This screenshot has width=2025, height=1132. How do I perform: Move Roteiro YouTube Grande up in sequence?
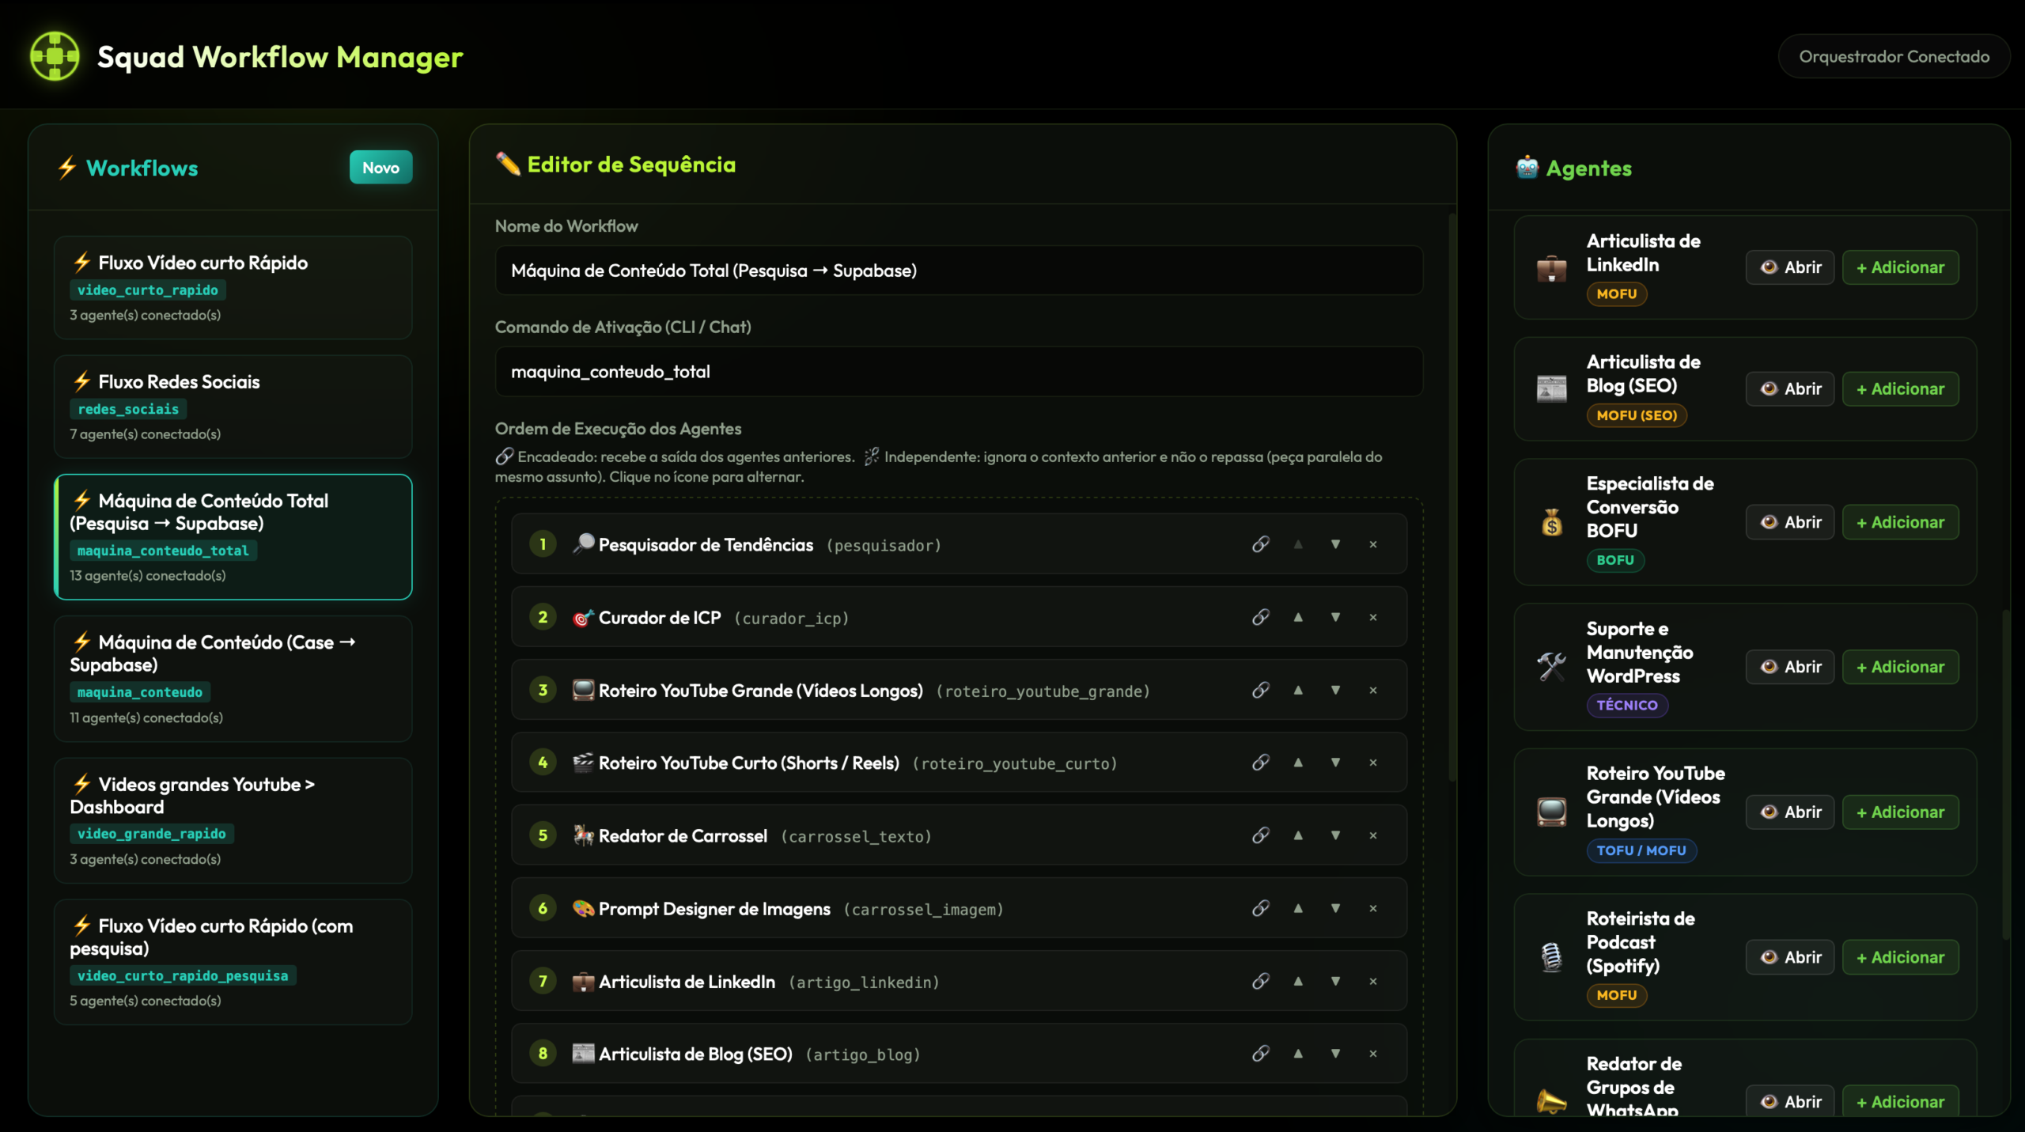(1298, 690)
